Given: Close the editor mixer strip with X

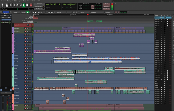Looking at the screenshot, I should coord(11,12).
